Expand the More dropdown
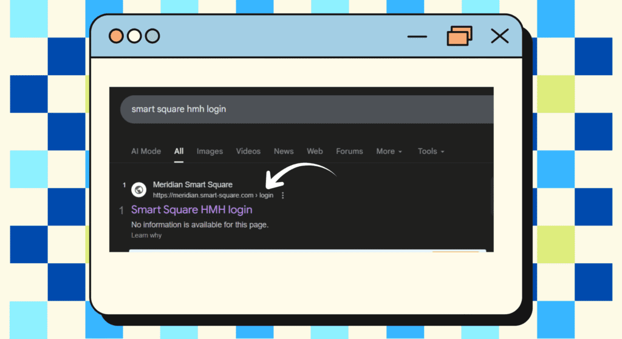 (x=389, y=151)
